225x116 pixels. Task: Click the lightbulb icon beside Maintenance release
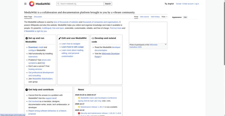79,107
